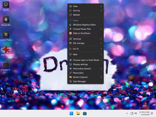Click the volume speaker tray icon
This screenshot has width=156, height=117.
click(136, 113)
